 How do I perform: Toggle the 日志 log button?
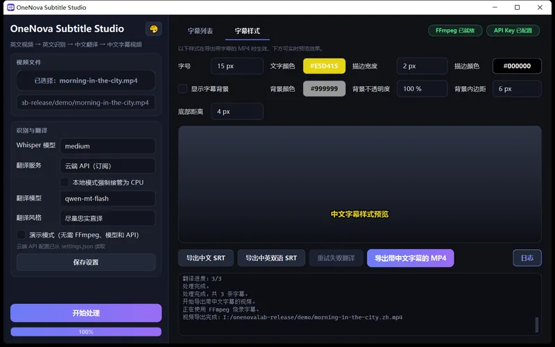(x=527, y=258)
